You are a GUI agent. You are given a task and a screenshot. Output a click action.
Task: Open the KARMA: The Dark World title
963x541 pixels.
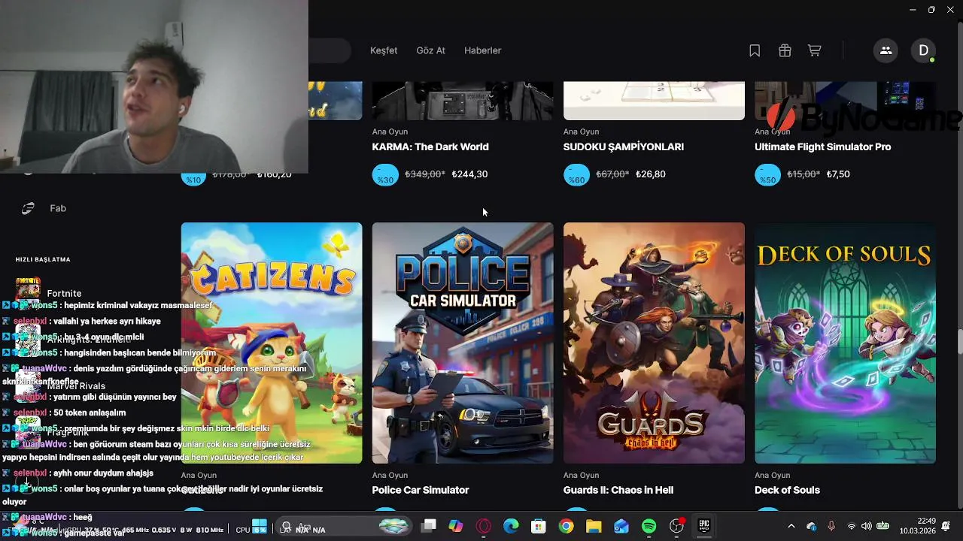tap(430, 147)
